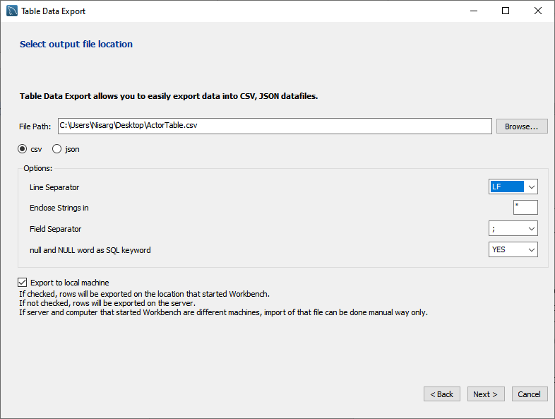Image resolution: width=555 pixels, height=419 pixels.
Task: Toggle Export to local machine checkbox
Action: pyautogui.click(x=23, y=283)
